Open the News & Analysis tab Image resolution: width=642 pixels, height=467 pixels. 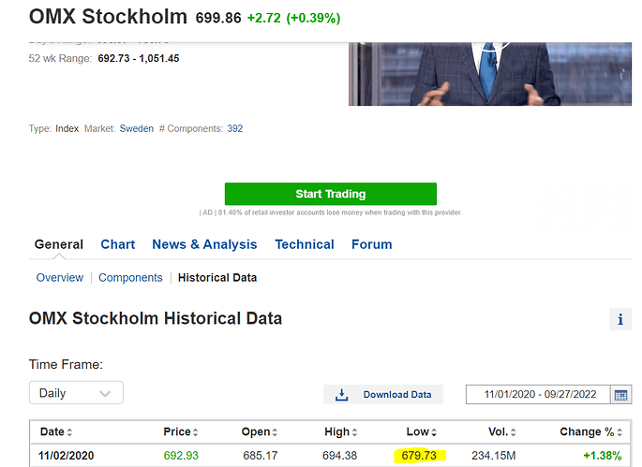pos(204,244)
